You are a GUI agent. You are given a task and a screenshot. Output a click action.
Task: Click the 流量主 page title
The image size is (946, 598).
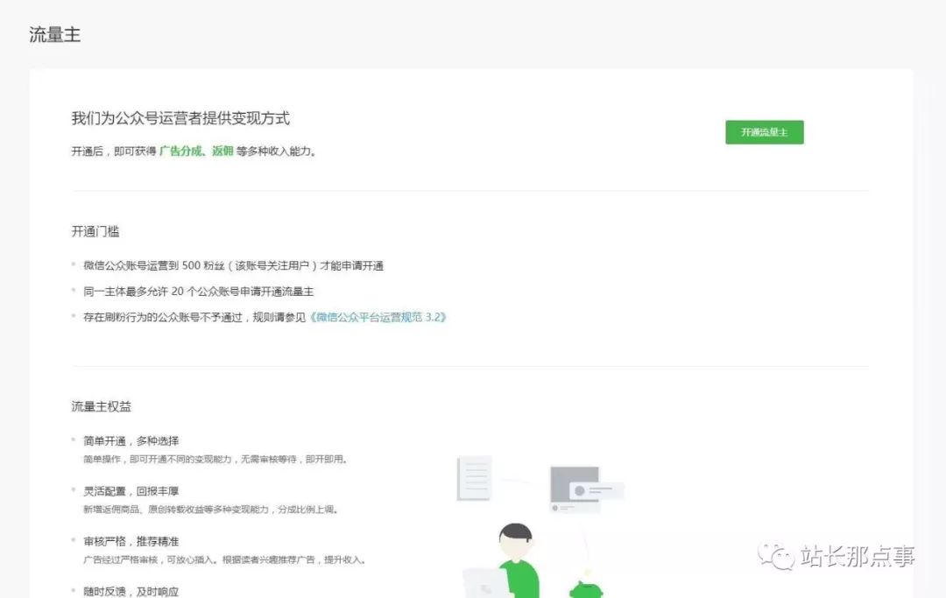tap(55, 35)
